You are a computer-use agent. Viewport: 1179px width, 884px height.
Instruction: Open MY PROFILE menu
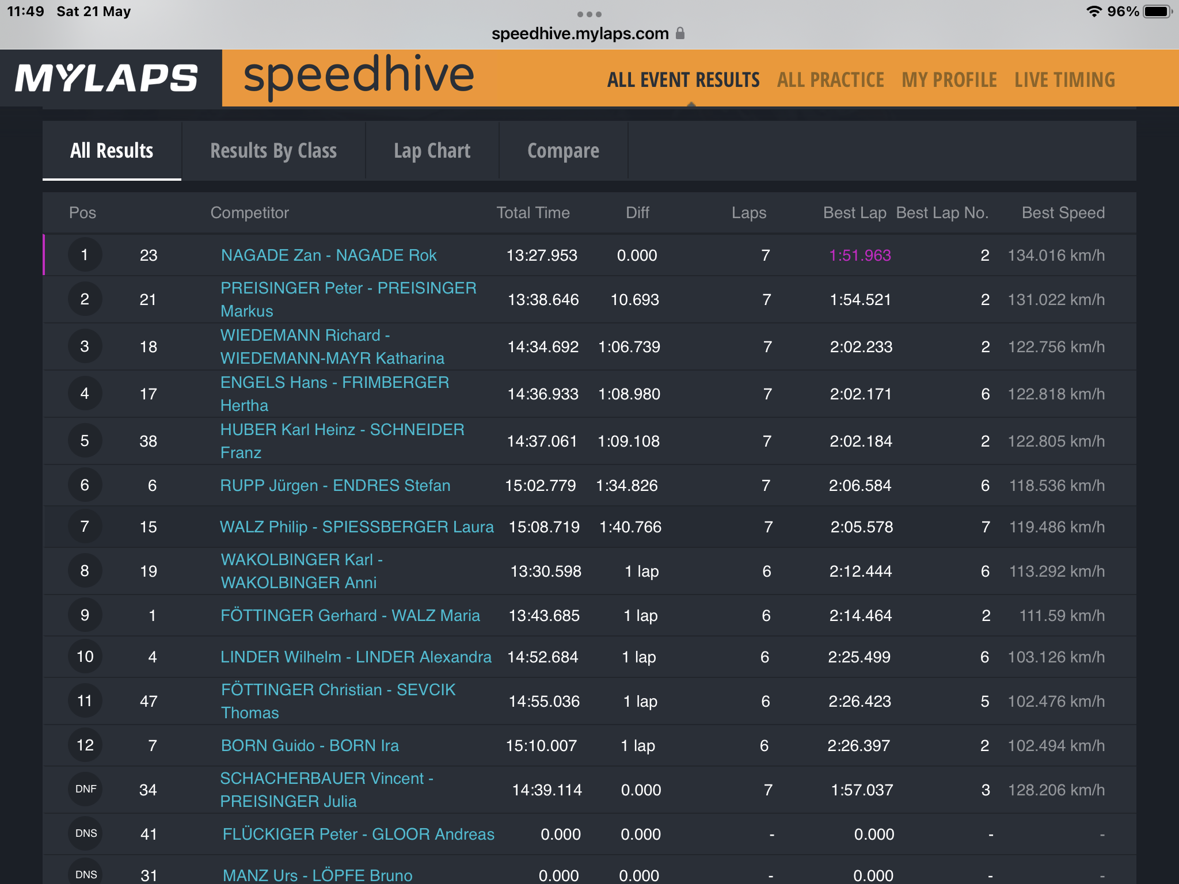point(949,79)
